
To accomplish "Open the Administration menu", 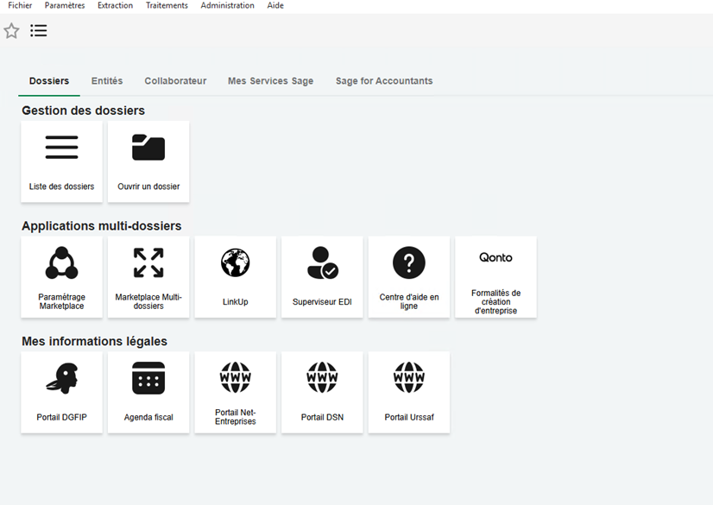I will (x=227, y=5).
